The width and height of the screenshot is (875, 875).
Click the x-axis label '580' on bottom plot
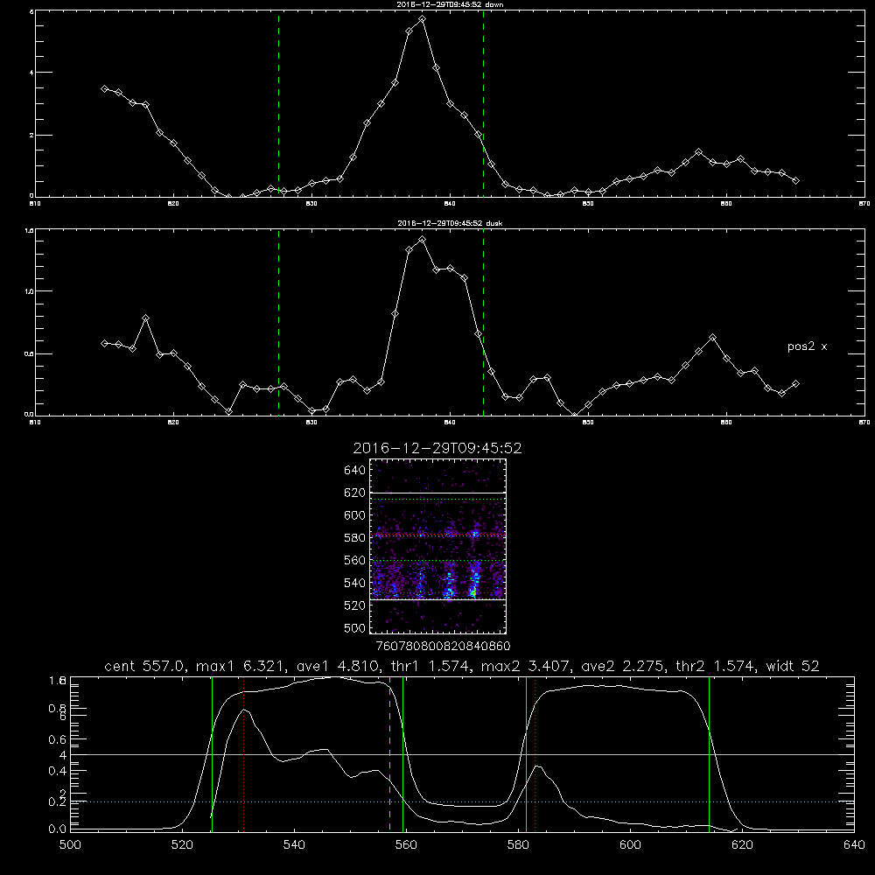[518, 845]
